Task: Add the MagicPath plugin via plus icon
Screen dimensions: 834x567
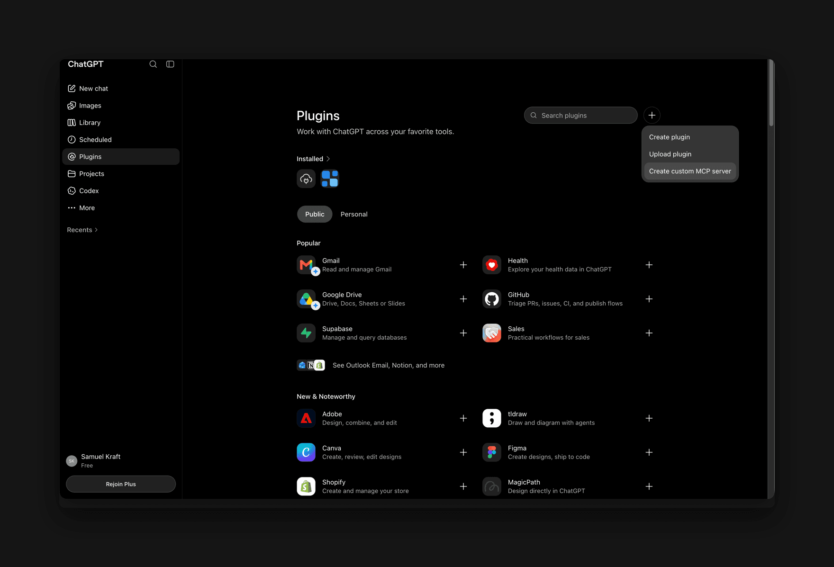Action: coord(649,486)
